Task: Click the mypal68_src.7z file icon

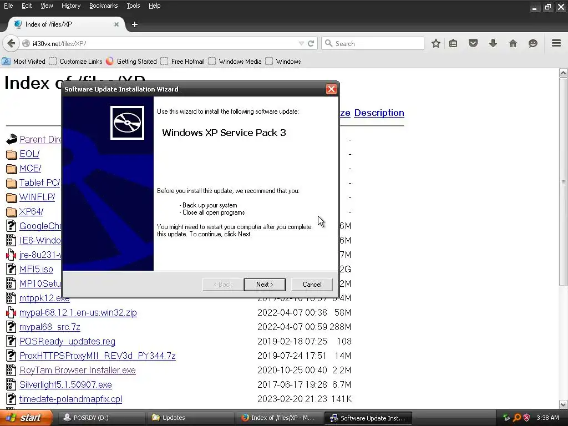Action: click(x=11, y=327)
